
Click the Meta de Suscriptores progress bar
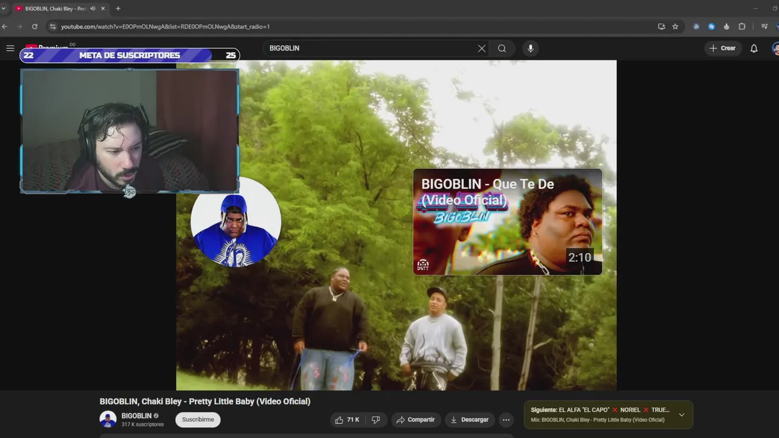tap(130, 55)
